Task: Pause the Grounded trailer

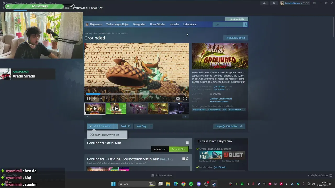Action: (x=88, y=98)
